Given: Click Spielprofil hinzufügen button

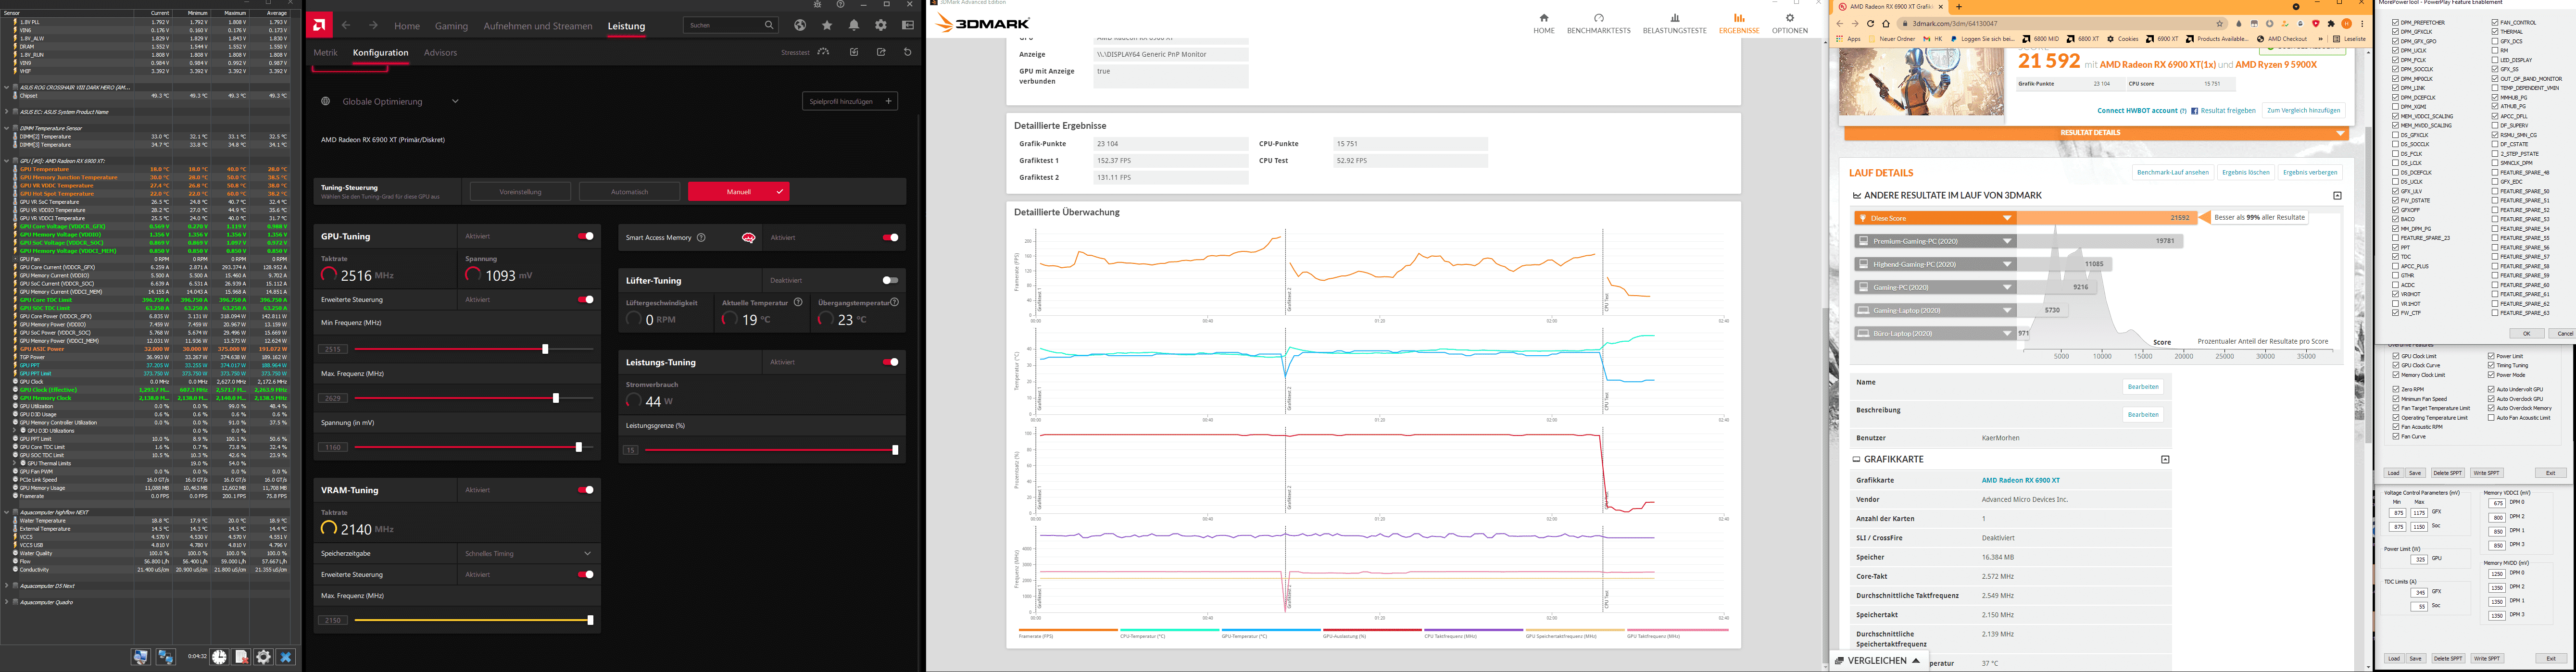Looking at the screenshot, I should point(850,101).
